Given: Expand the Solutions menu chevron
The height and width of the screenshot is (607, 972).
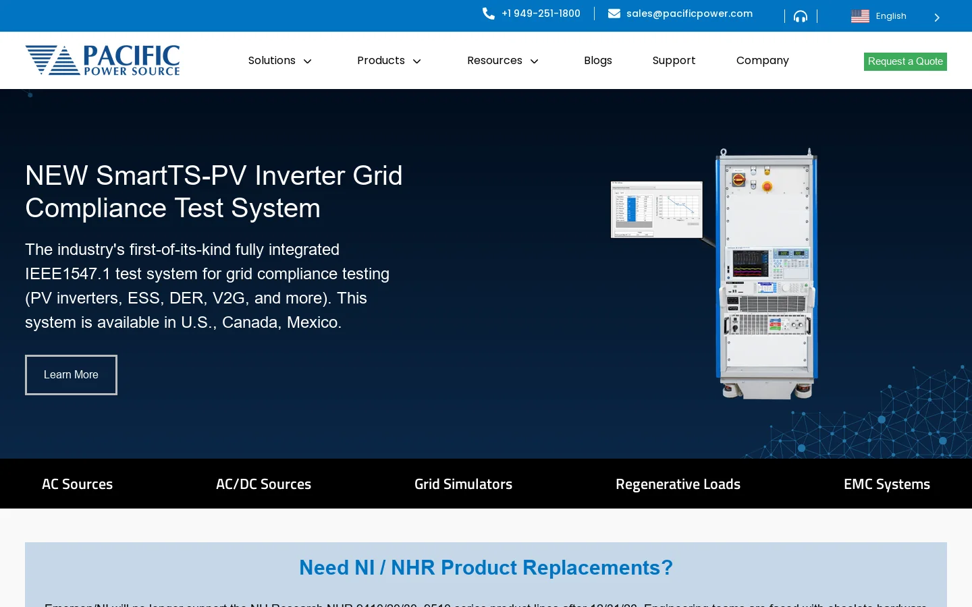Looking at the screenshot, I should click(x=308, y=61).
